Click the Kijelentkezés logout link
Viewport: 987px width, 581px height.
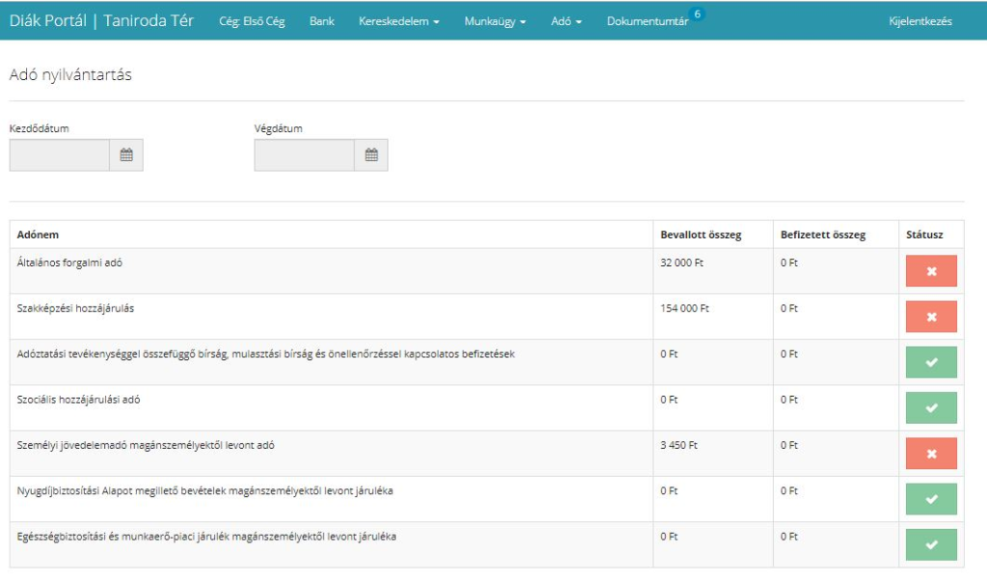[920, 21]
